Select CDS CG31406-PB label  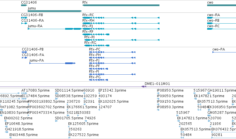(x=33, y=49)
